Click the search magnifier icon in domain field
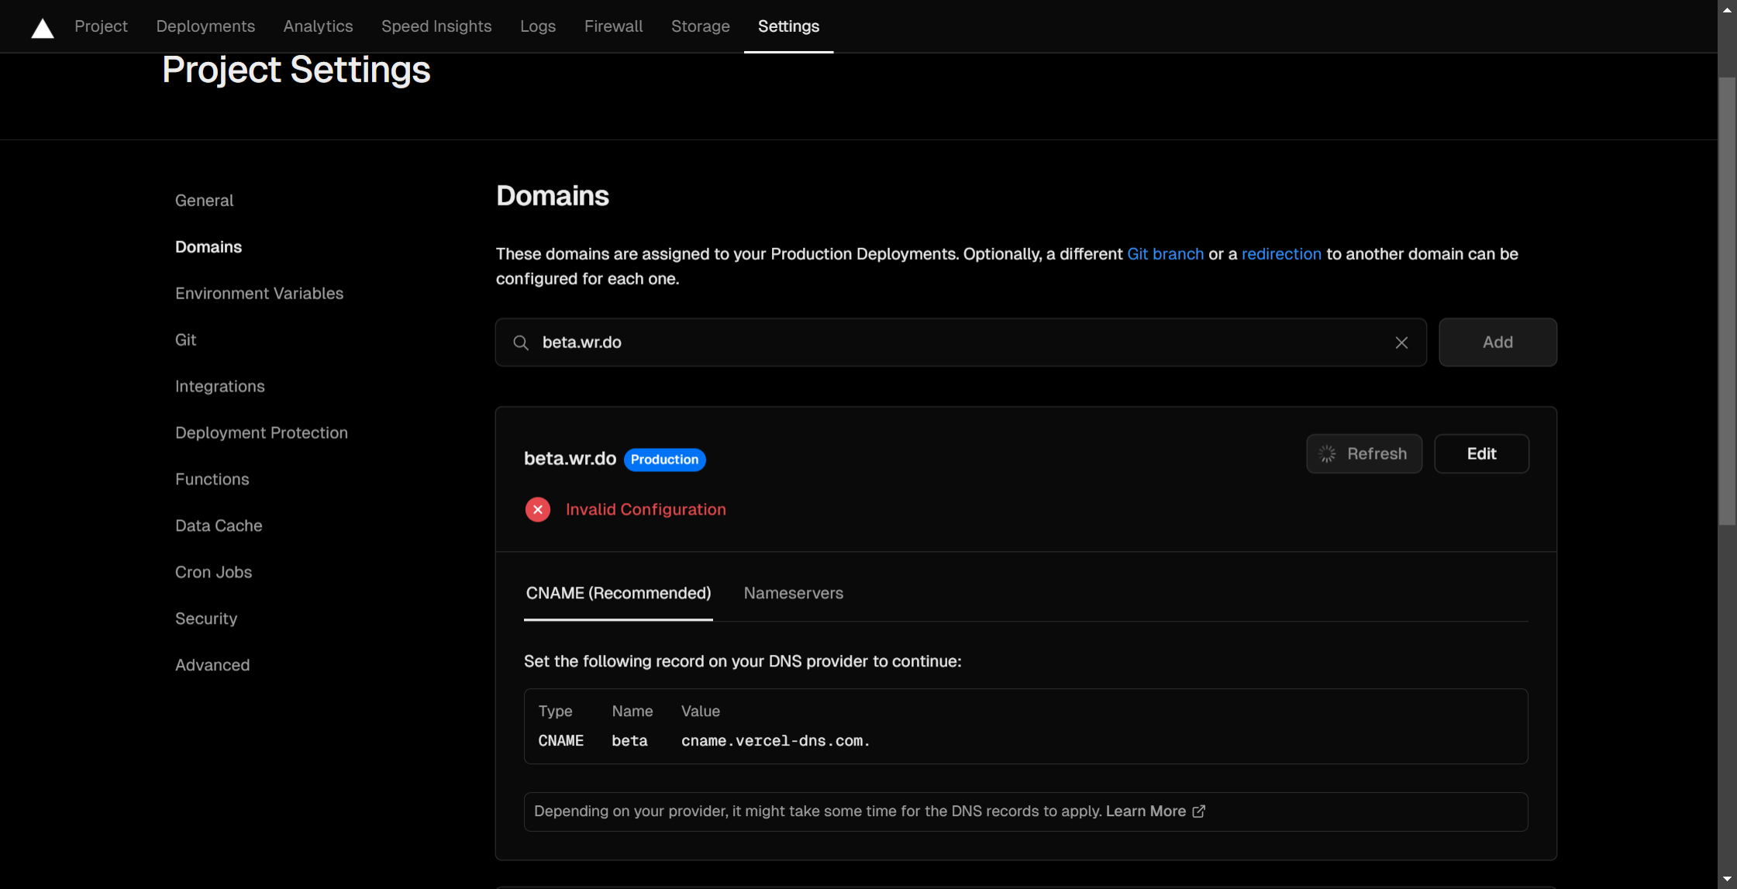This screenshot has width=1737, height=889. coord(520,342)
